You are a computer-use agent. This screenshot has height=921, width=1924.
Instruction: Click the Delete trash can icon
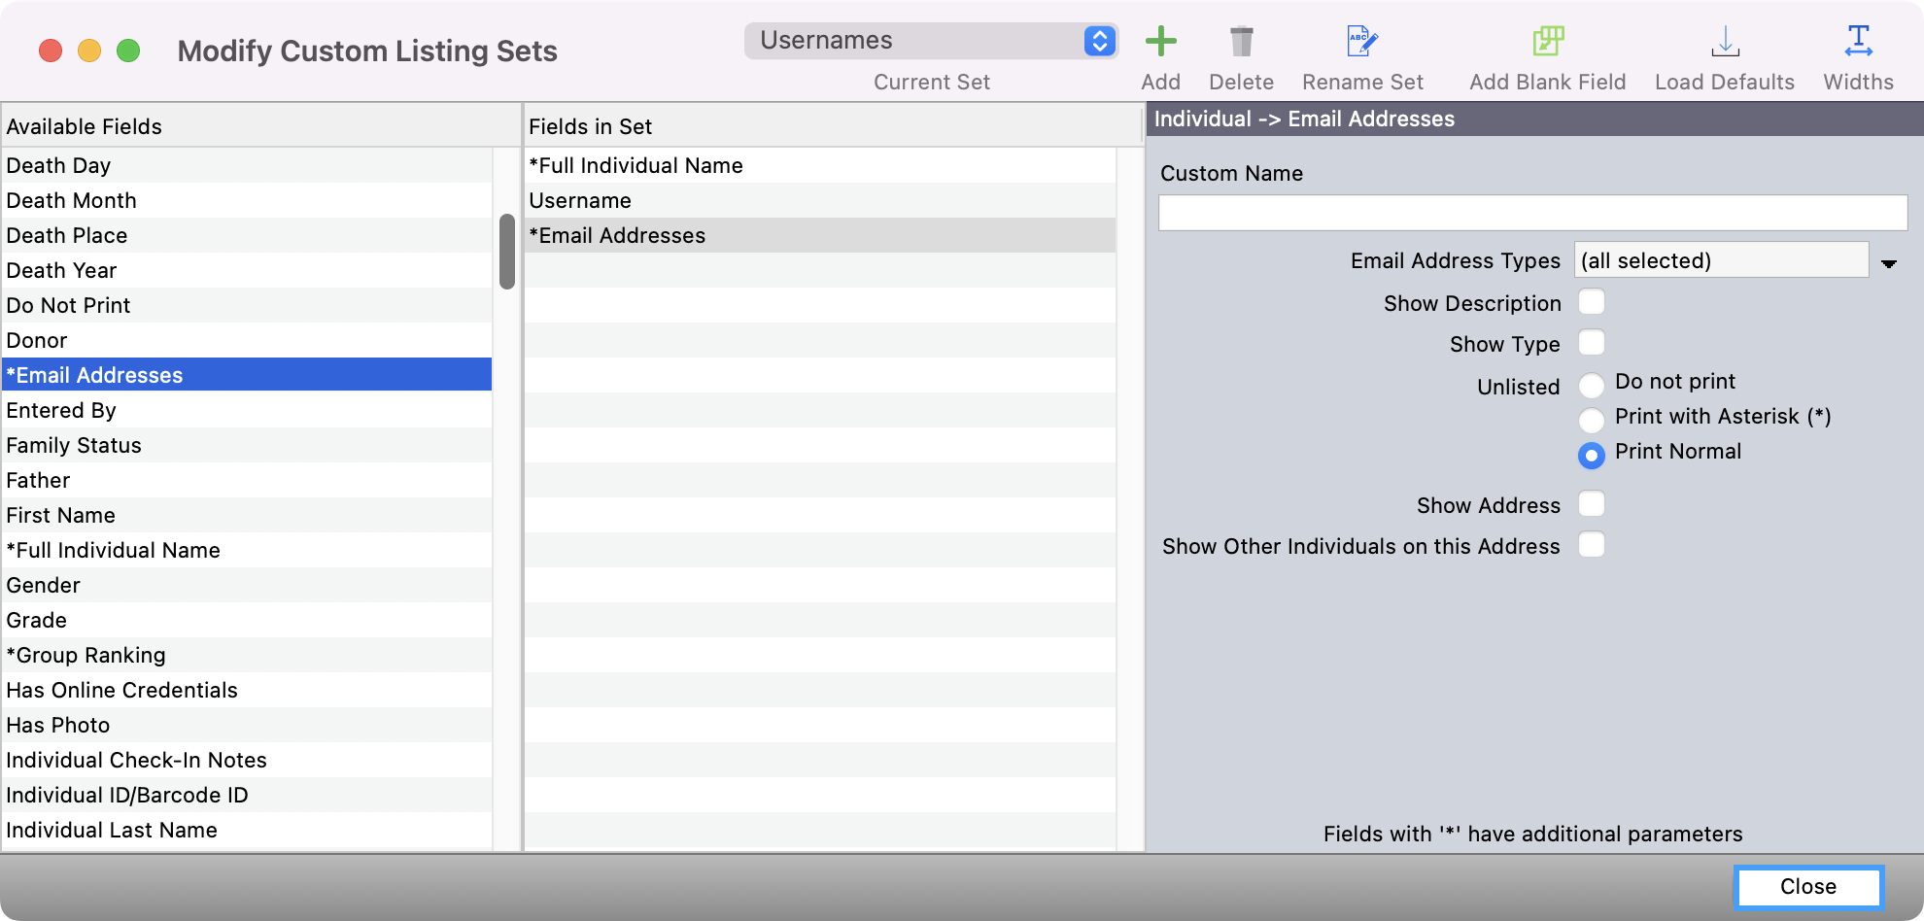point(1241,42)
